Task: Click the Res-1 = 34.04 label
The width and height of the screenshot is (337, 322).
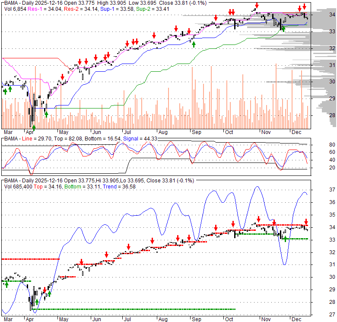Action: [45, 9]
